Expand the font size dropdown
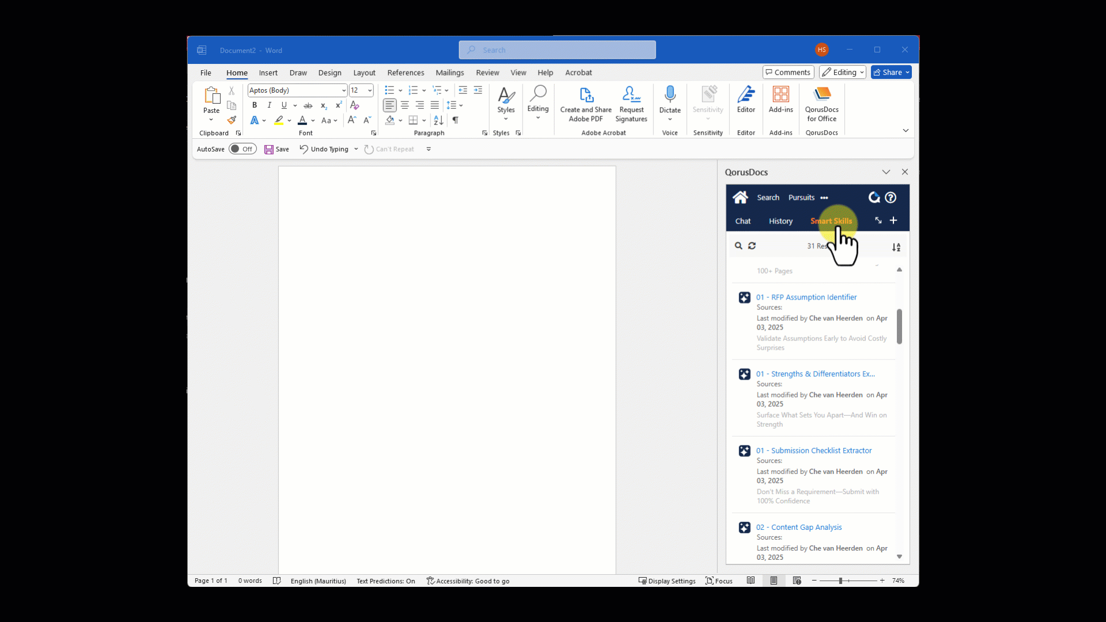The height and width of the screenshot is (622, 1106). (370, 90)
